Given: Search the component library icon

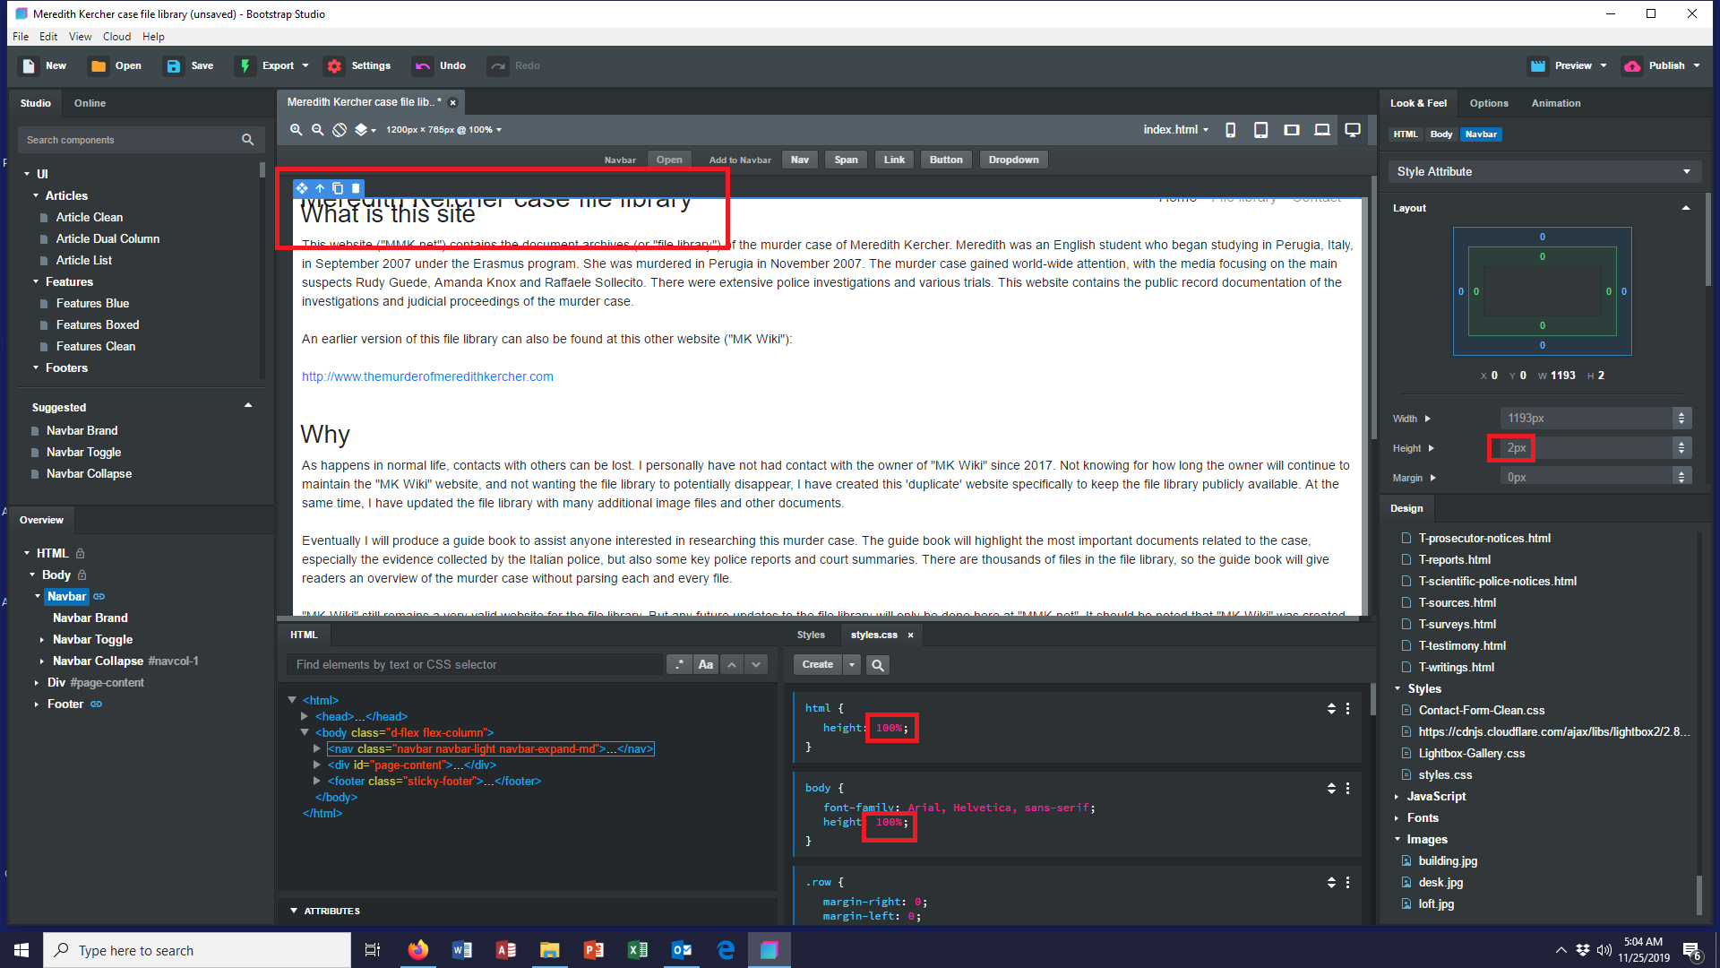Looking at the screenshot, I should tap(247, 140).
